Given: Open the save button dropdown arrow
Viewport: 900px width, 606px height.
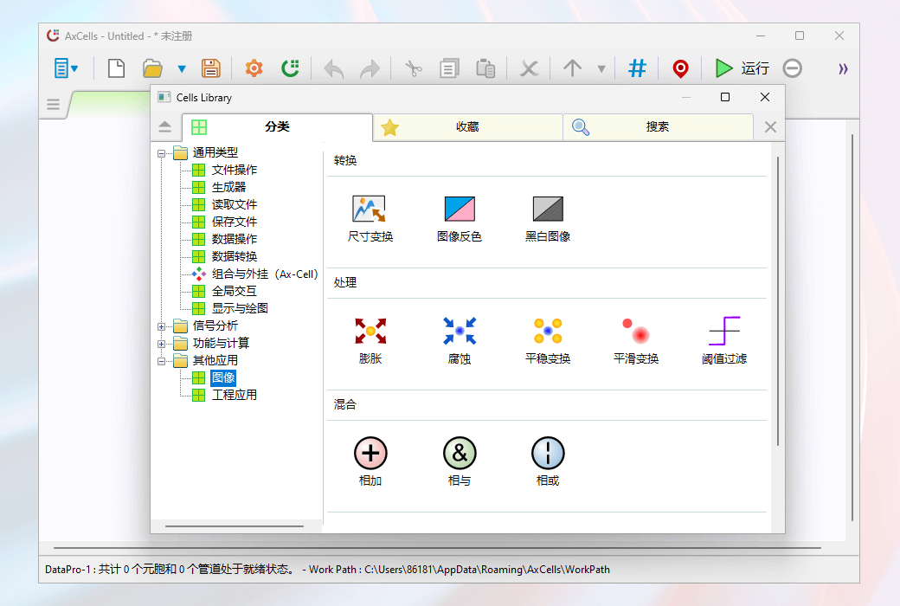Looking at the screenshot, I should [x=182, y=68].
